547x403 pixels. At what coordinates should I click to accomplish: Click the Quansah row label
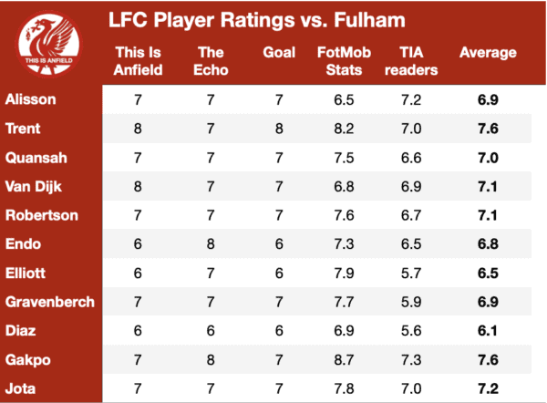(36, 158)
